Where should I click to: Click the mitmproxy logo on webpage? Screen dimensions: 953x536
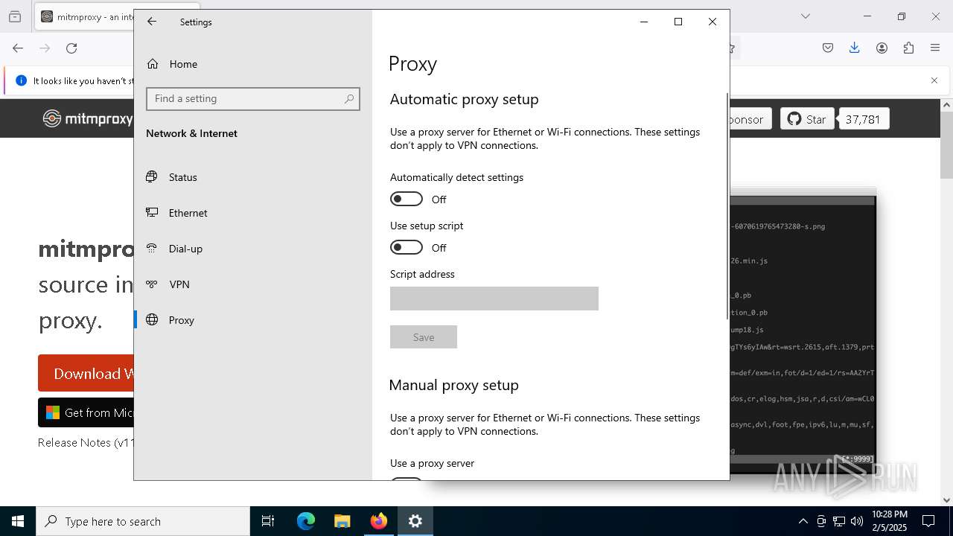[x=88, y=118]
